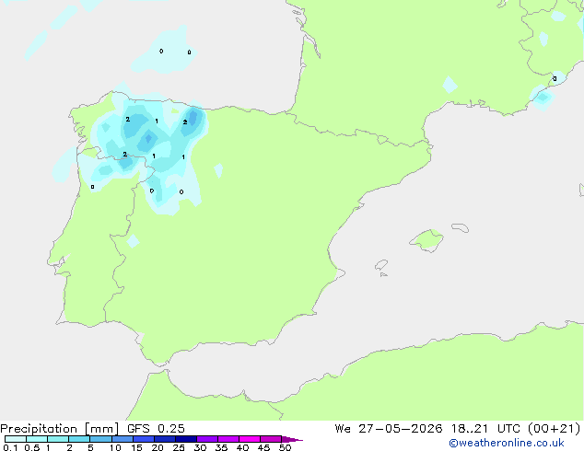The height and width of the screenshot is (451, 584).
Task: Select the 30–35 mm legend color segment
Action: click(x=206, y=439)
